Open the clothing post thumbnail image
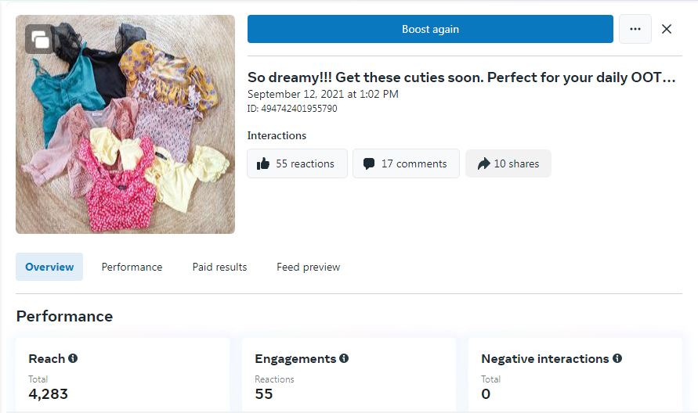Image resolution: width=698 pixels, height=413 pixels. (x=125, y=133)
